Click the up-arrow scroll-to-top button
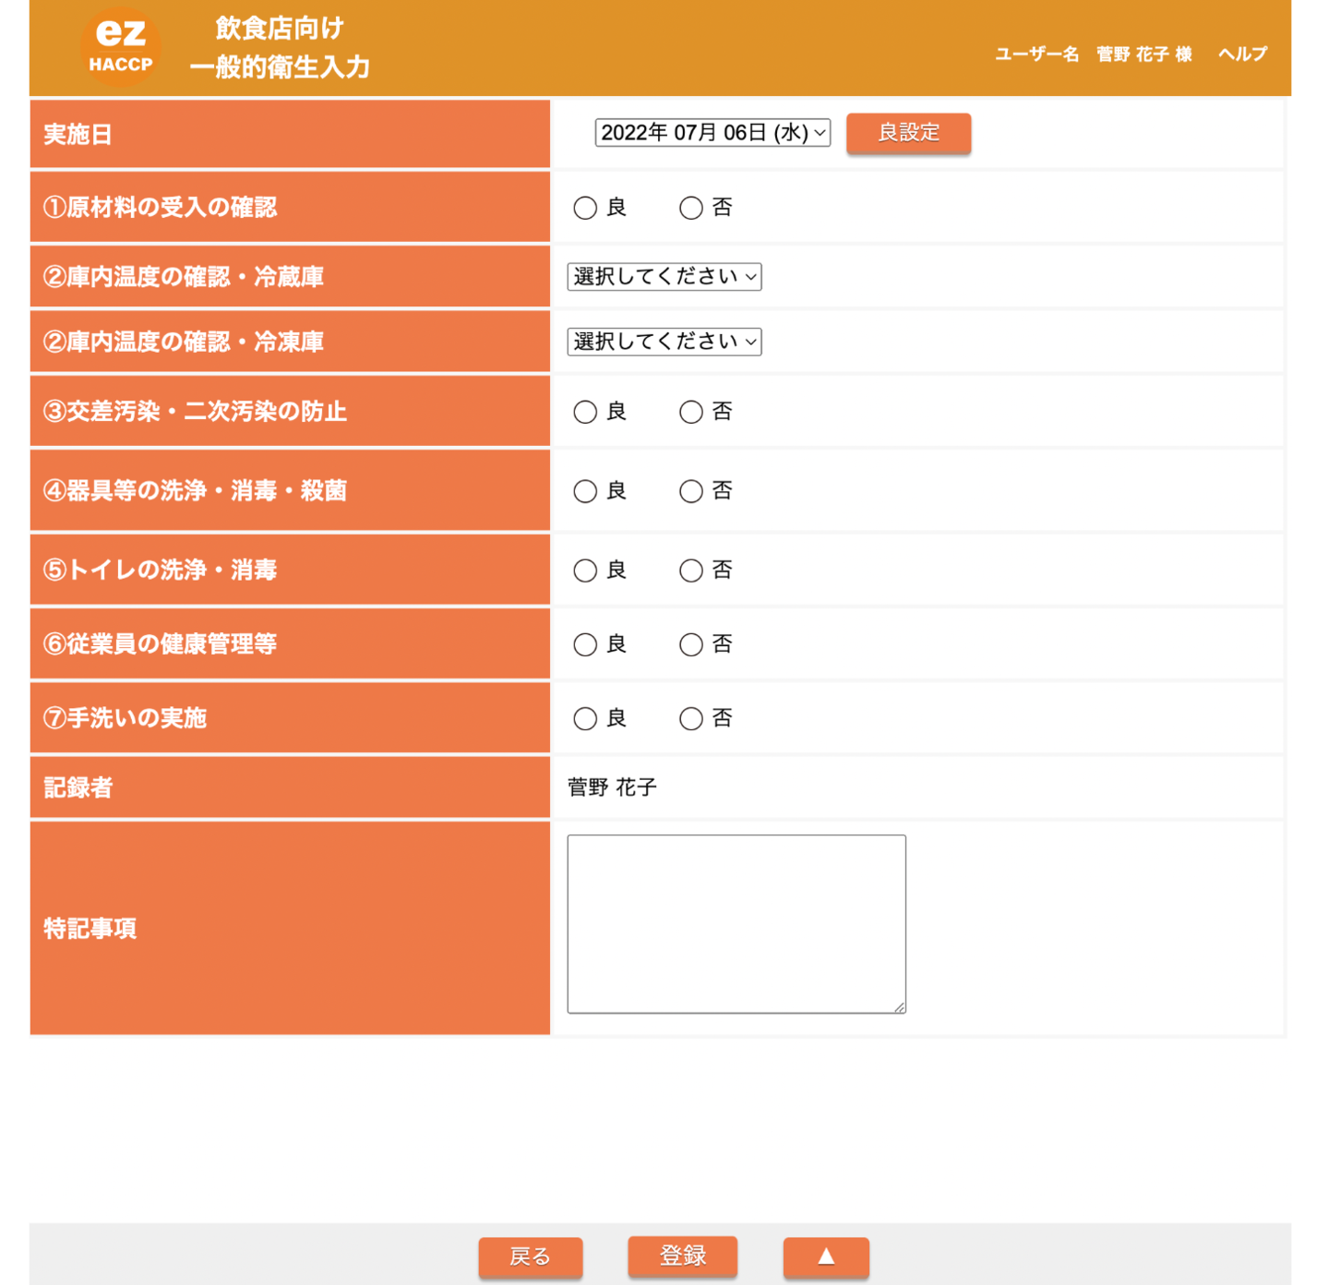 click(825, 1256)
